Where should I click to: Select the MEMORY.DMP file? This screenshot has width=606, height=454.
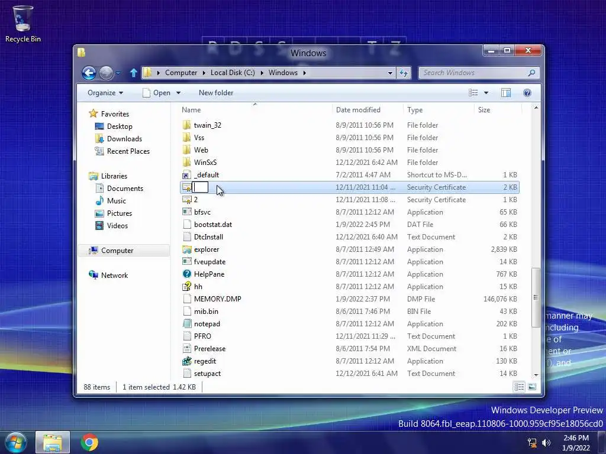pos(218,299)
